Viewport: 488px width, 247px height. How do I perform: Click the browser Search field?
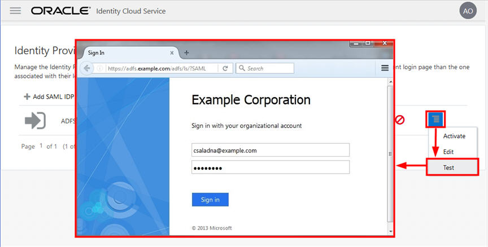pyautogui.click(x=265, y=68)
